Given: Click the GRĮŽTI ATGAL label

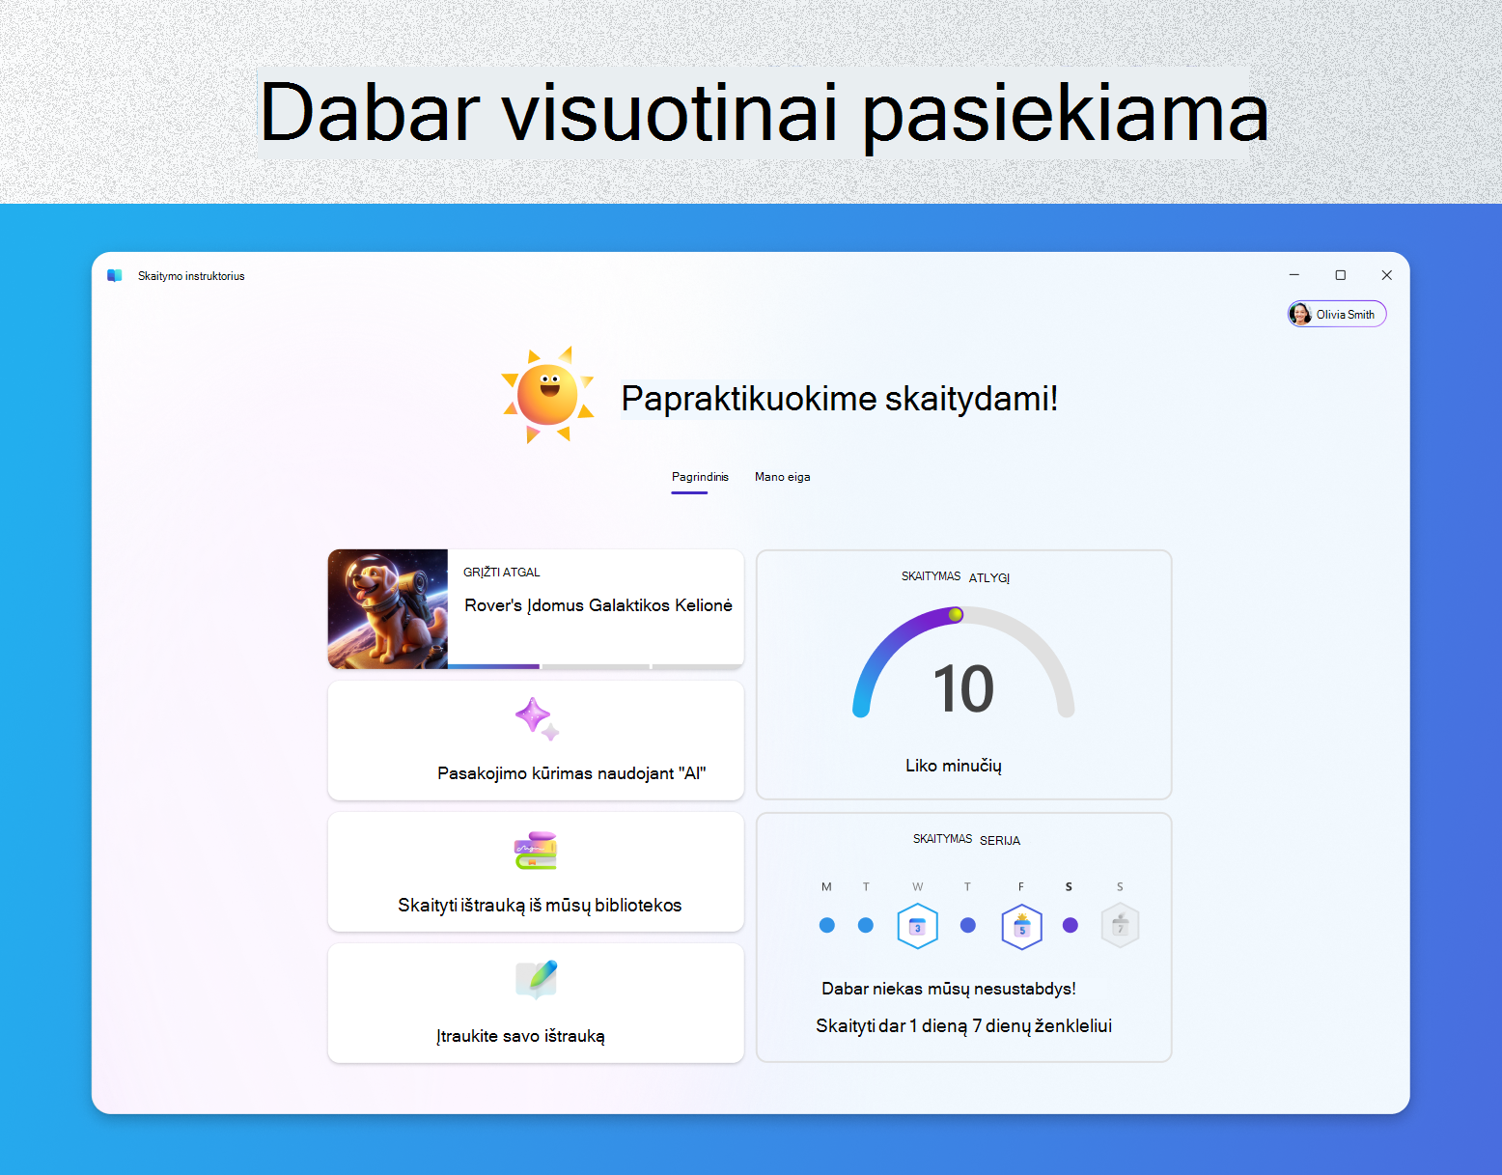Looking at the screenshot, I should click(x=502, y=573).
